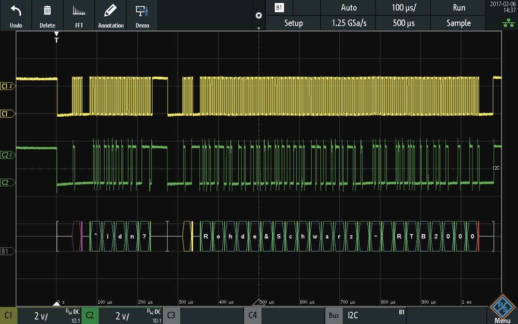The width and height of the screenshot is (518, 324).
Task: Change the Auto trigger mode
Action: point(348,8)
